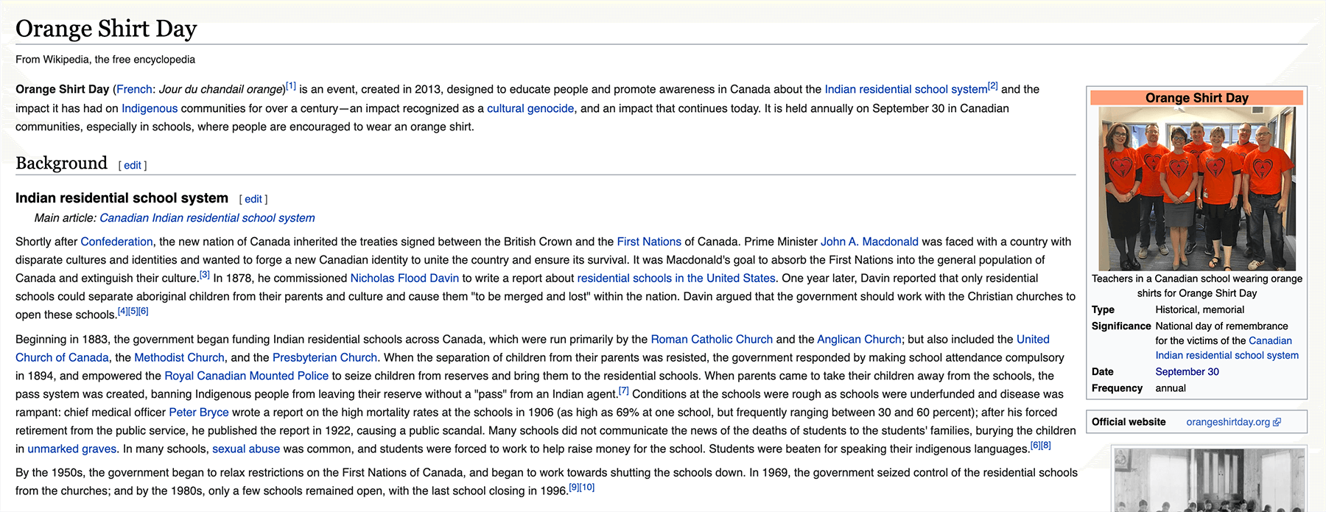Follow the unmarked graves link
The image size is (1326, 512).
pos(72,449)
